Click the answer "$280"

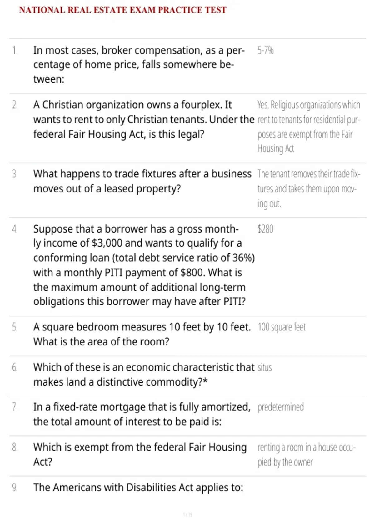click(265, 229)
